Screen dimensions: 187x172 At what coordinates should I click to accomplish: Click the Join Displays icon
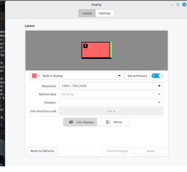[x=71, y=122]
